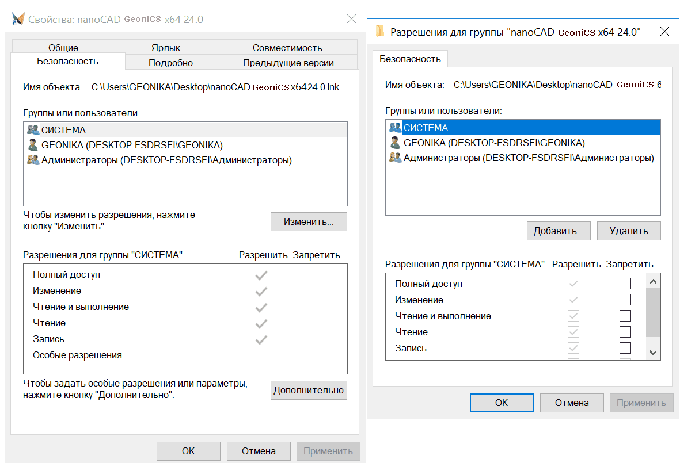Click the nanoCAD icon in Properties title bar
This screenshot has width=680, height=463.
click(x=18, y=18)
